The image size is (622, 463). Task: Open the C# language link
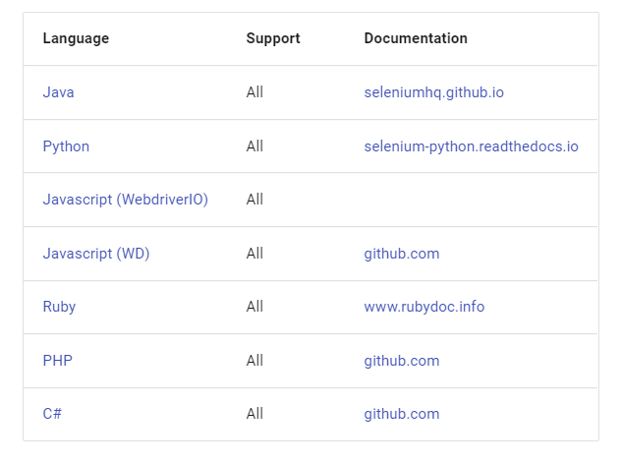(52, 414)
